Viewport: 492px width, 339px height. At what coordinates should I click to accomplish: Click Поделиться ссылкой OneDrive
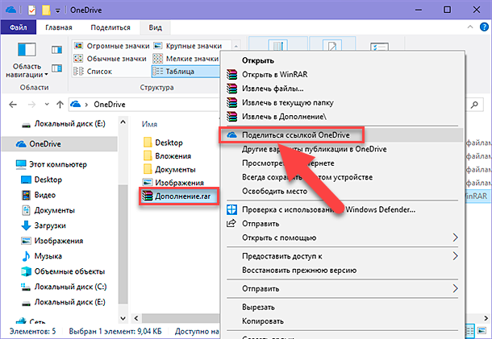[295, 135]
